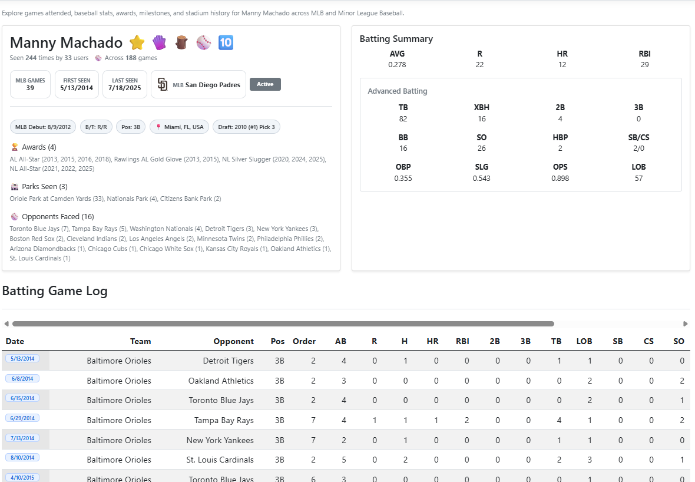The width and height of the screenshot is (695, 482).
Task: Open the 8/10/2014 game date link
Action: tap(22, 458)
